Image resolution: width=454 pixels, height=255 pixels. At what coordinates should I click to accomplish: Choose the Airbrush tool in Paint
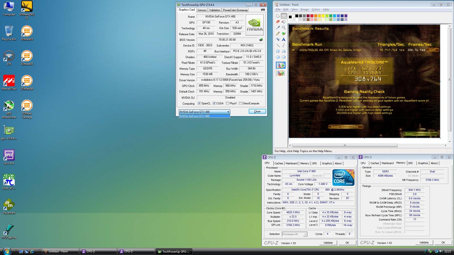pyautogui.click(x=278, y=39)
